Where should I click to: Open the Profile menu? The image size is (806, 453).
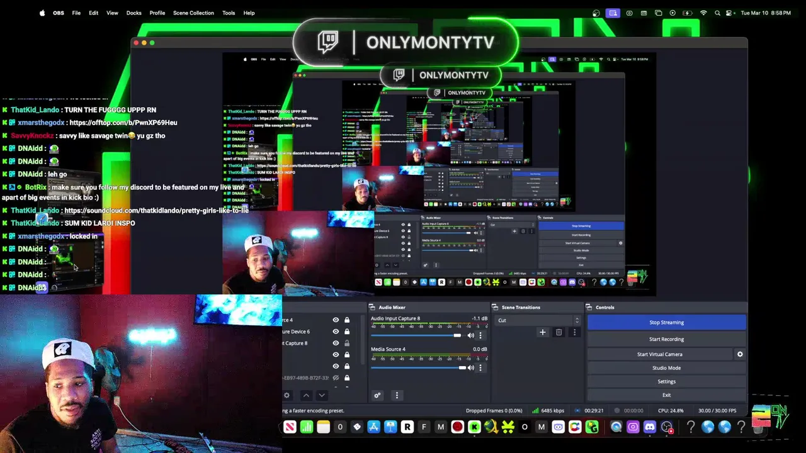point(157,13)
